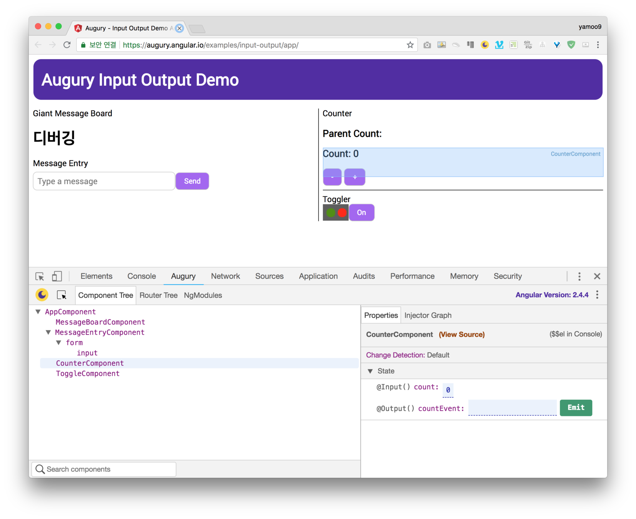
Task: Click the camera screenshot extension icon
Action: click(x=427, y=45)
